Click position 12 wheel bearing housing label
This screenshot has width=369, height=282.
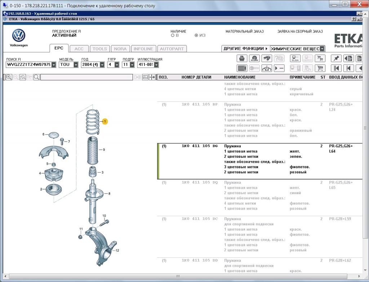[x=117, y=250]
